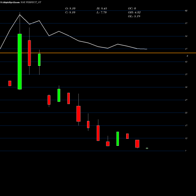The height and width of the screenshot is (196, 196).
Task: Click the 57 price axis label
Action: tap(186, 23)
